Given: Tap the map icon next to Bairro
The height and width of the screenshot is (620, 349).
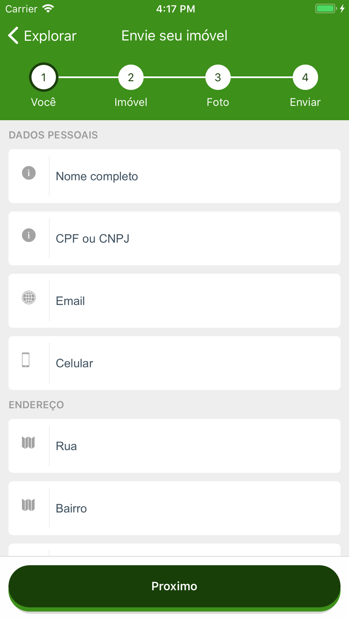Looking at the screenshot, I should [28, 505].
